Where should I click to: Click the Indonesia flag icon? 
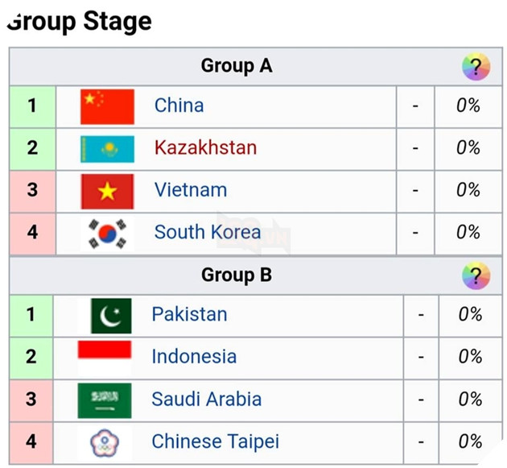pos(105,358)
